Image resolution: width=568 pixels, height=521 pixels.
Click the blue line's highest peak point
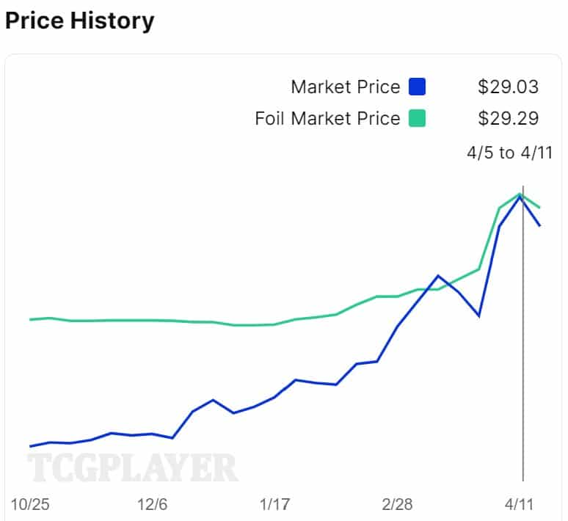(x=520, y=197)
